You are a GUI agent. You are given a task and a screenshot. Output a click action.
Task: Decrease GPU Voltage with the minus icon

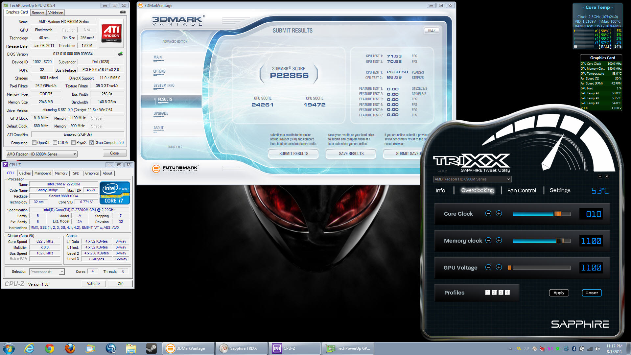tap(488, 267)
